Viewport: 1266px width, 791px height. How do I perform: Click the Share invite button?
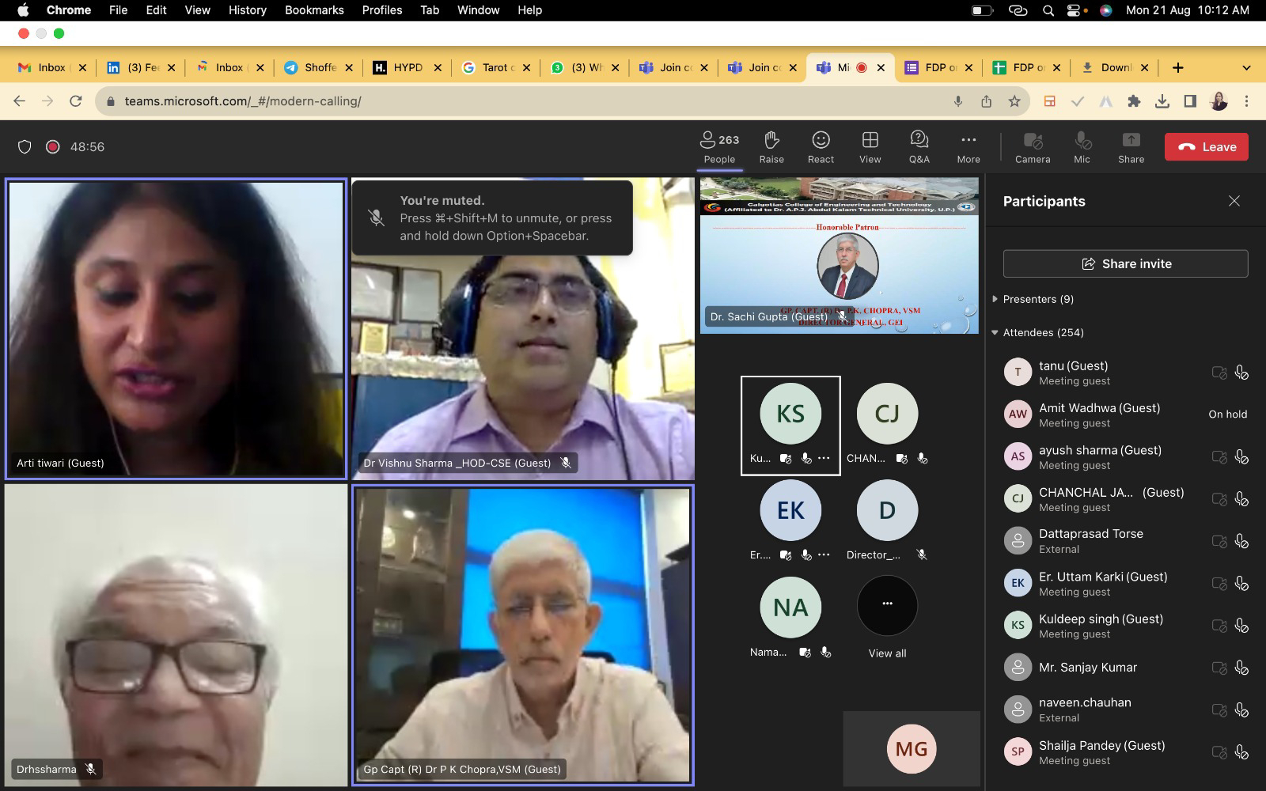[x=1125, y=263]
